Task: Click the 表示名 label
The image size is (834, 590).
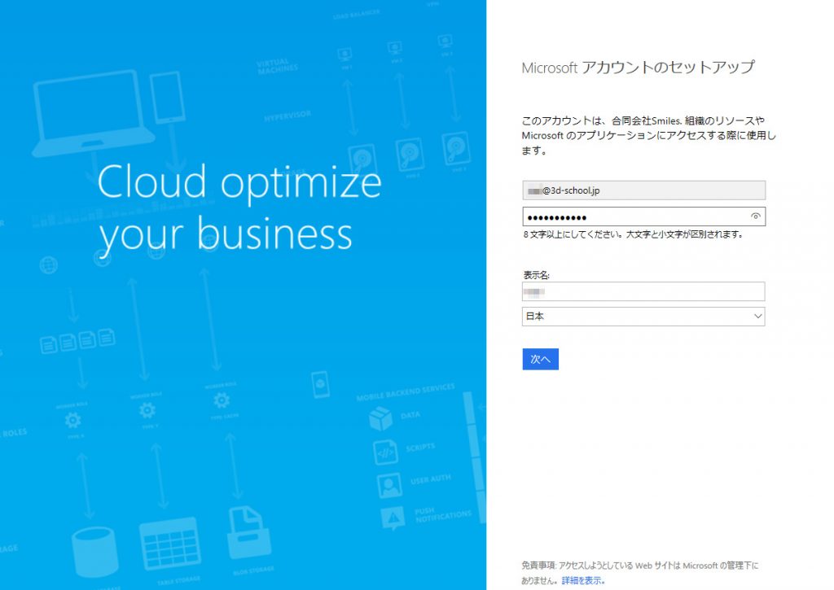Action: pyautogui.click(x=536, y=275)
